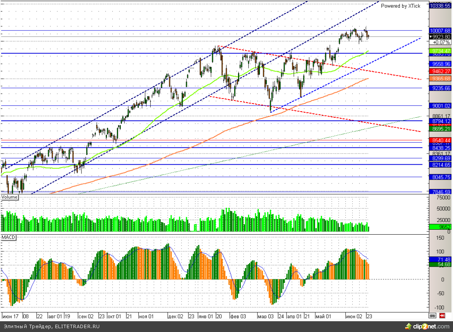Click the 'сен 02' date on time axis
This screenshot has height=332, width=453.
click(86, 316)
